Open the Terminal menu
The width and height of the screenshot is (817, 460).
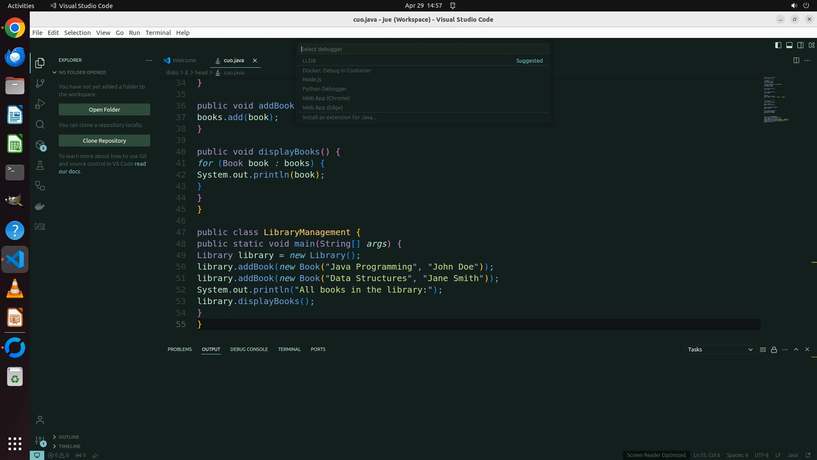pos(158,33)
